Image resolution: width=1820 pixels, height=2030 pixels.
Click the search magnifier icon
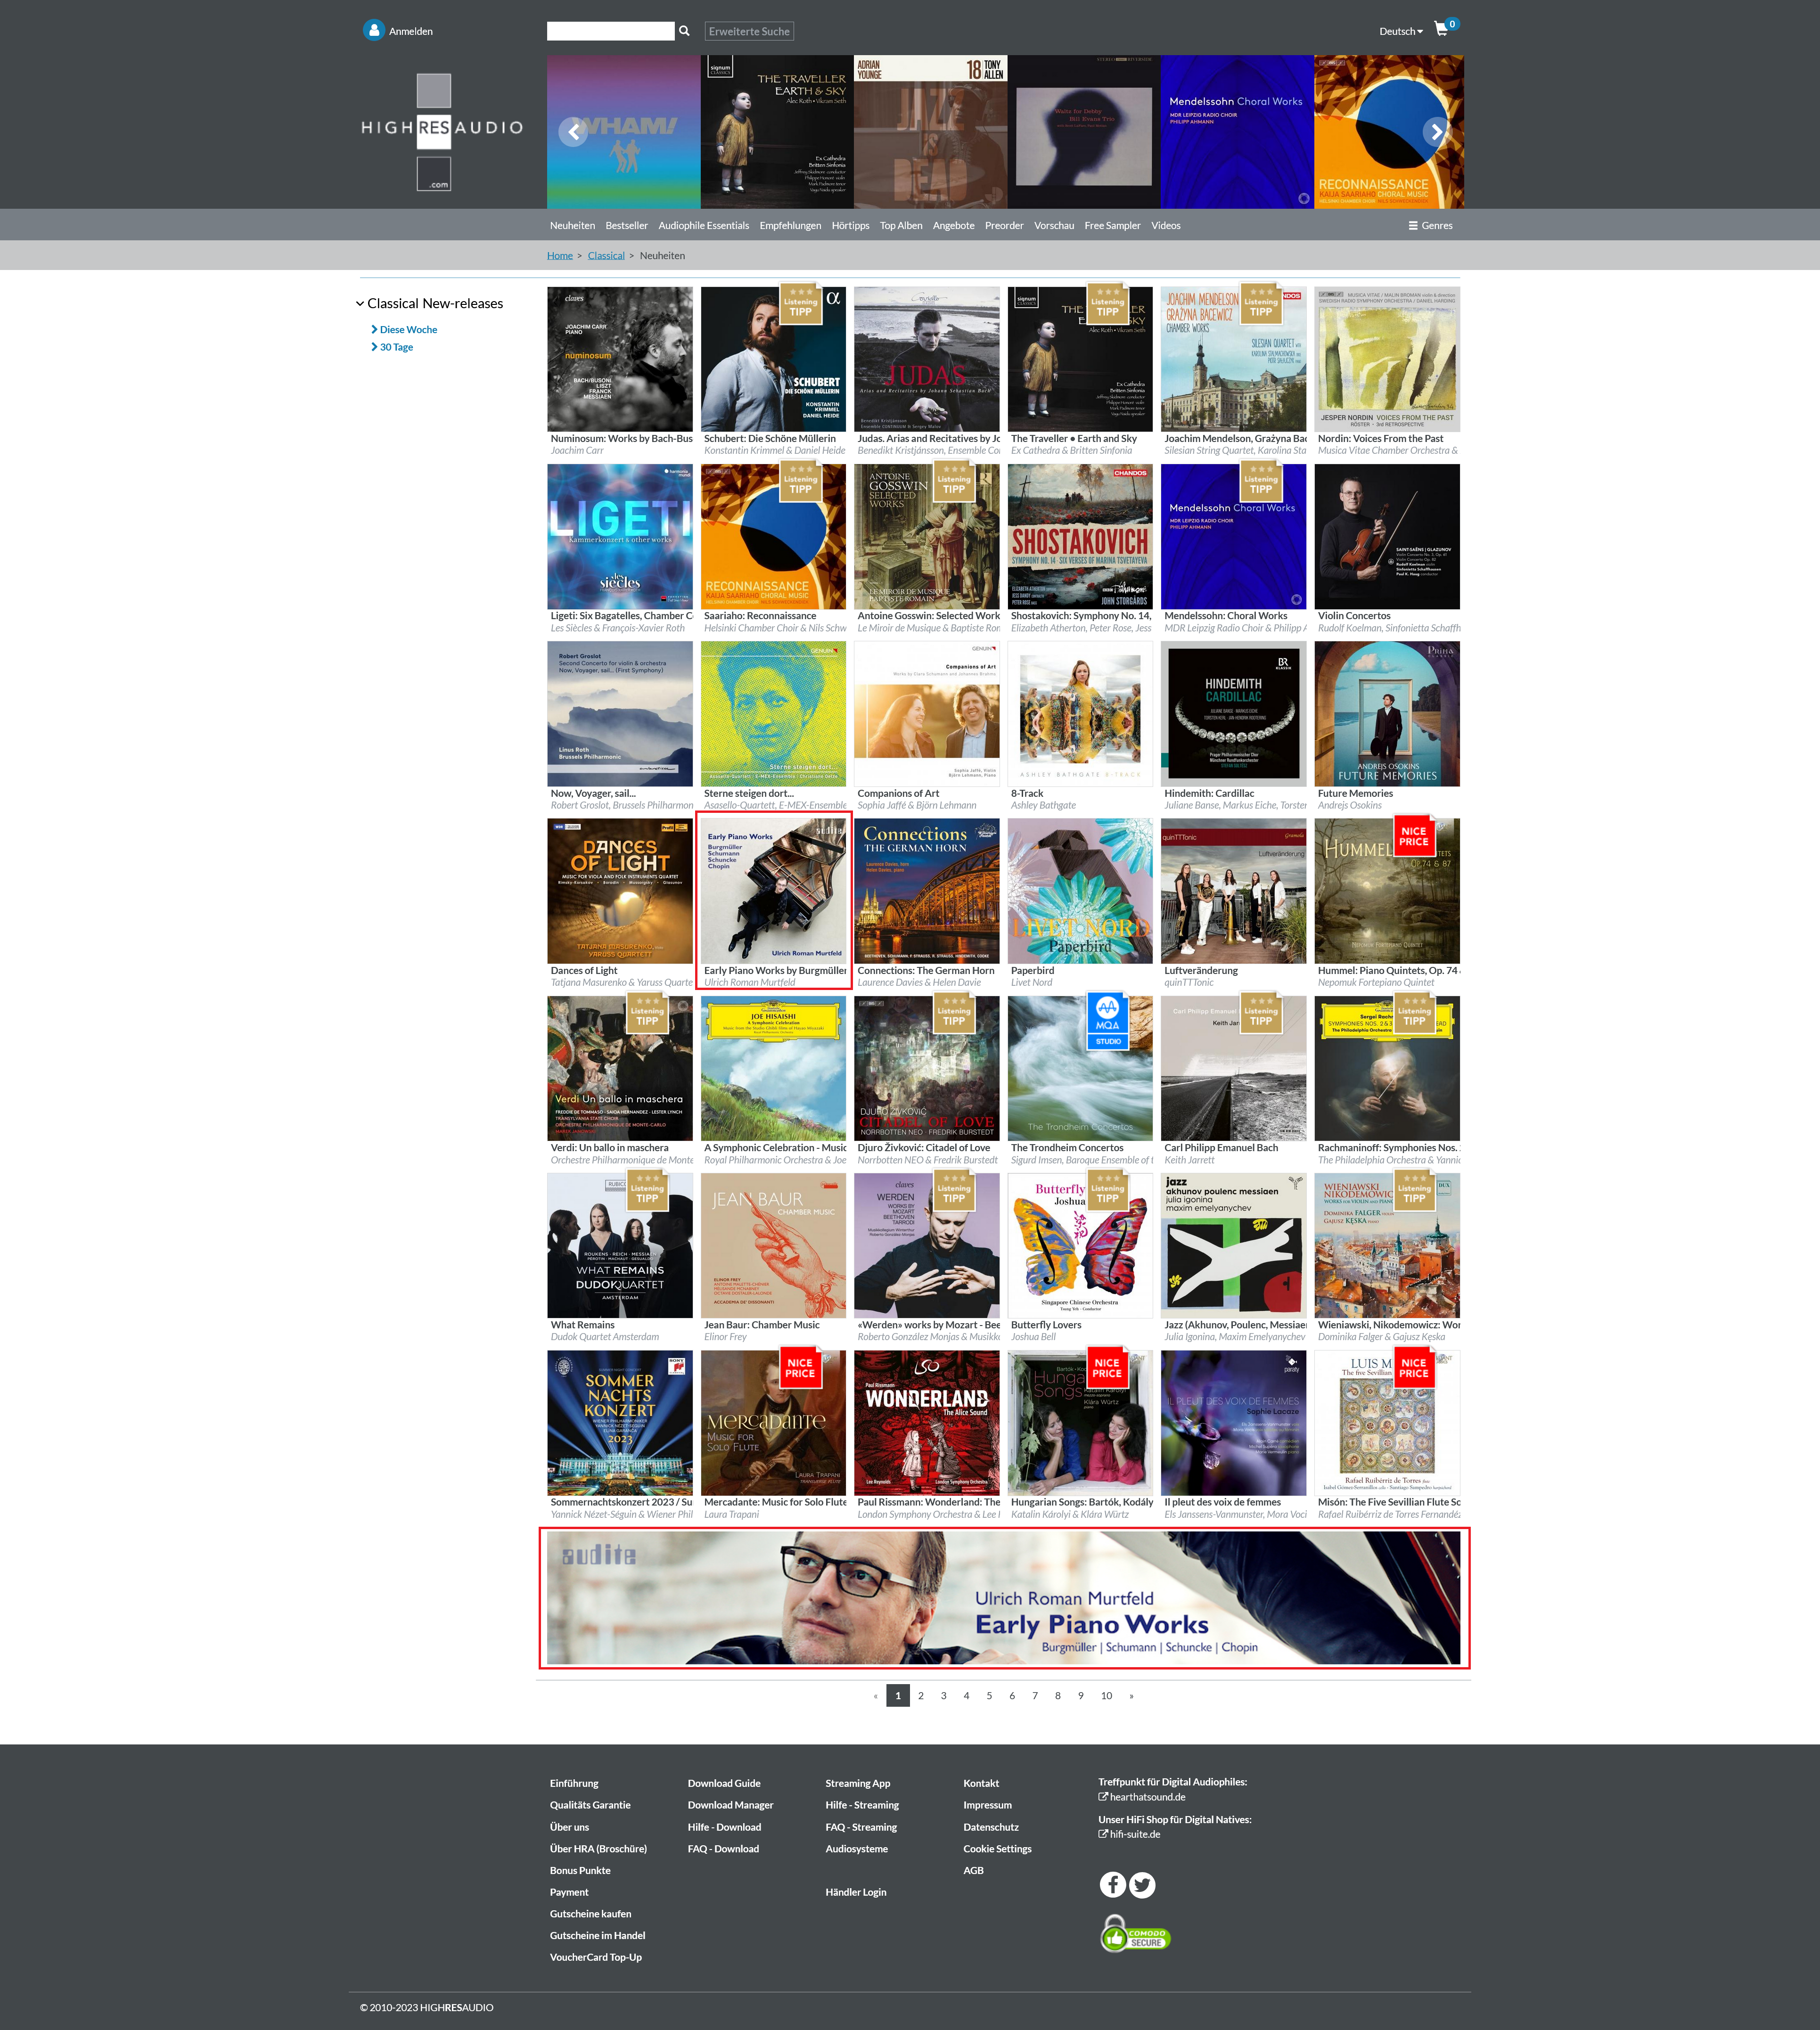coord(684,31)
